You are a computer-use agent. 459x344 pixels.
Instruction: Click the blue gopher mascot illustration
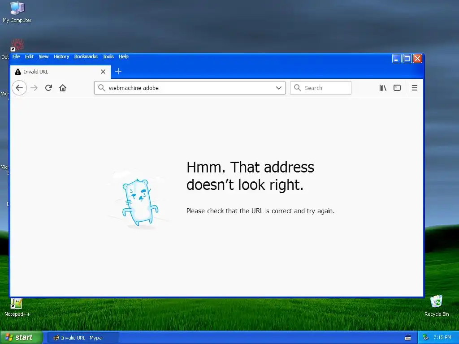tap(140, 202)
